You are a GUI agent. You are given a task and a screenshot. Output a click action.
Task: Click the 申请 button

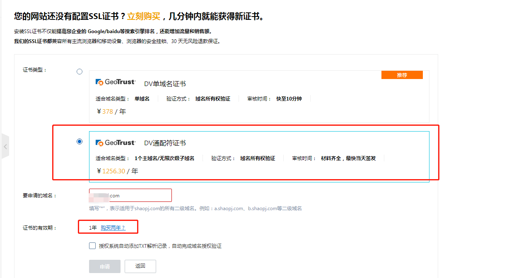(105, 266)
